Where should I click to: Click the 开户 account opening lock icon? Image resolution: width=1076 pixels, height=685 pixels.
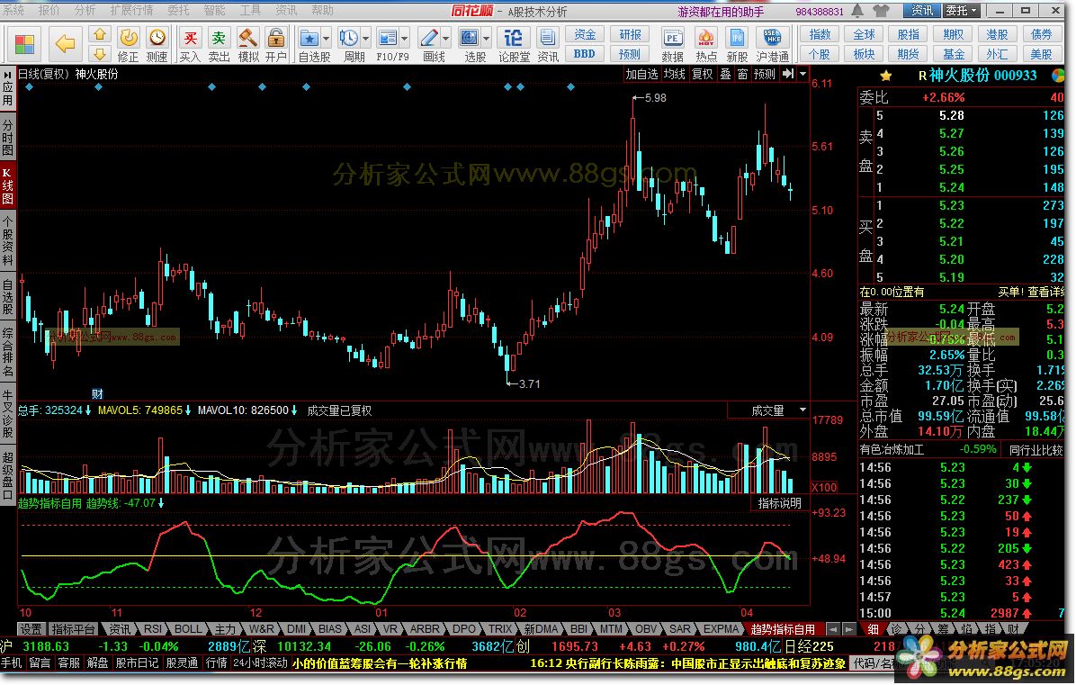tap(276, 45)
